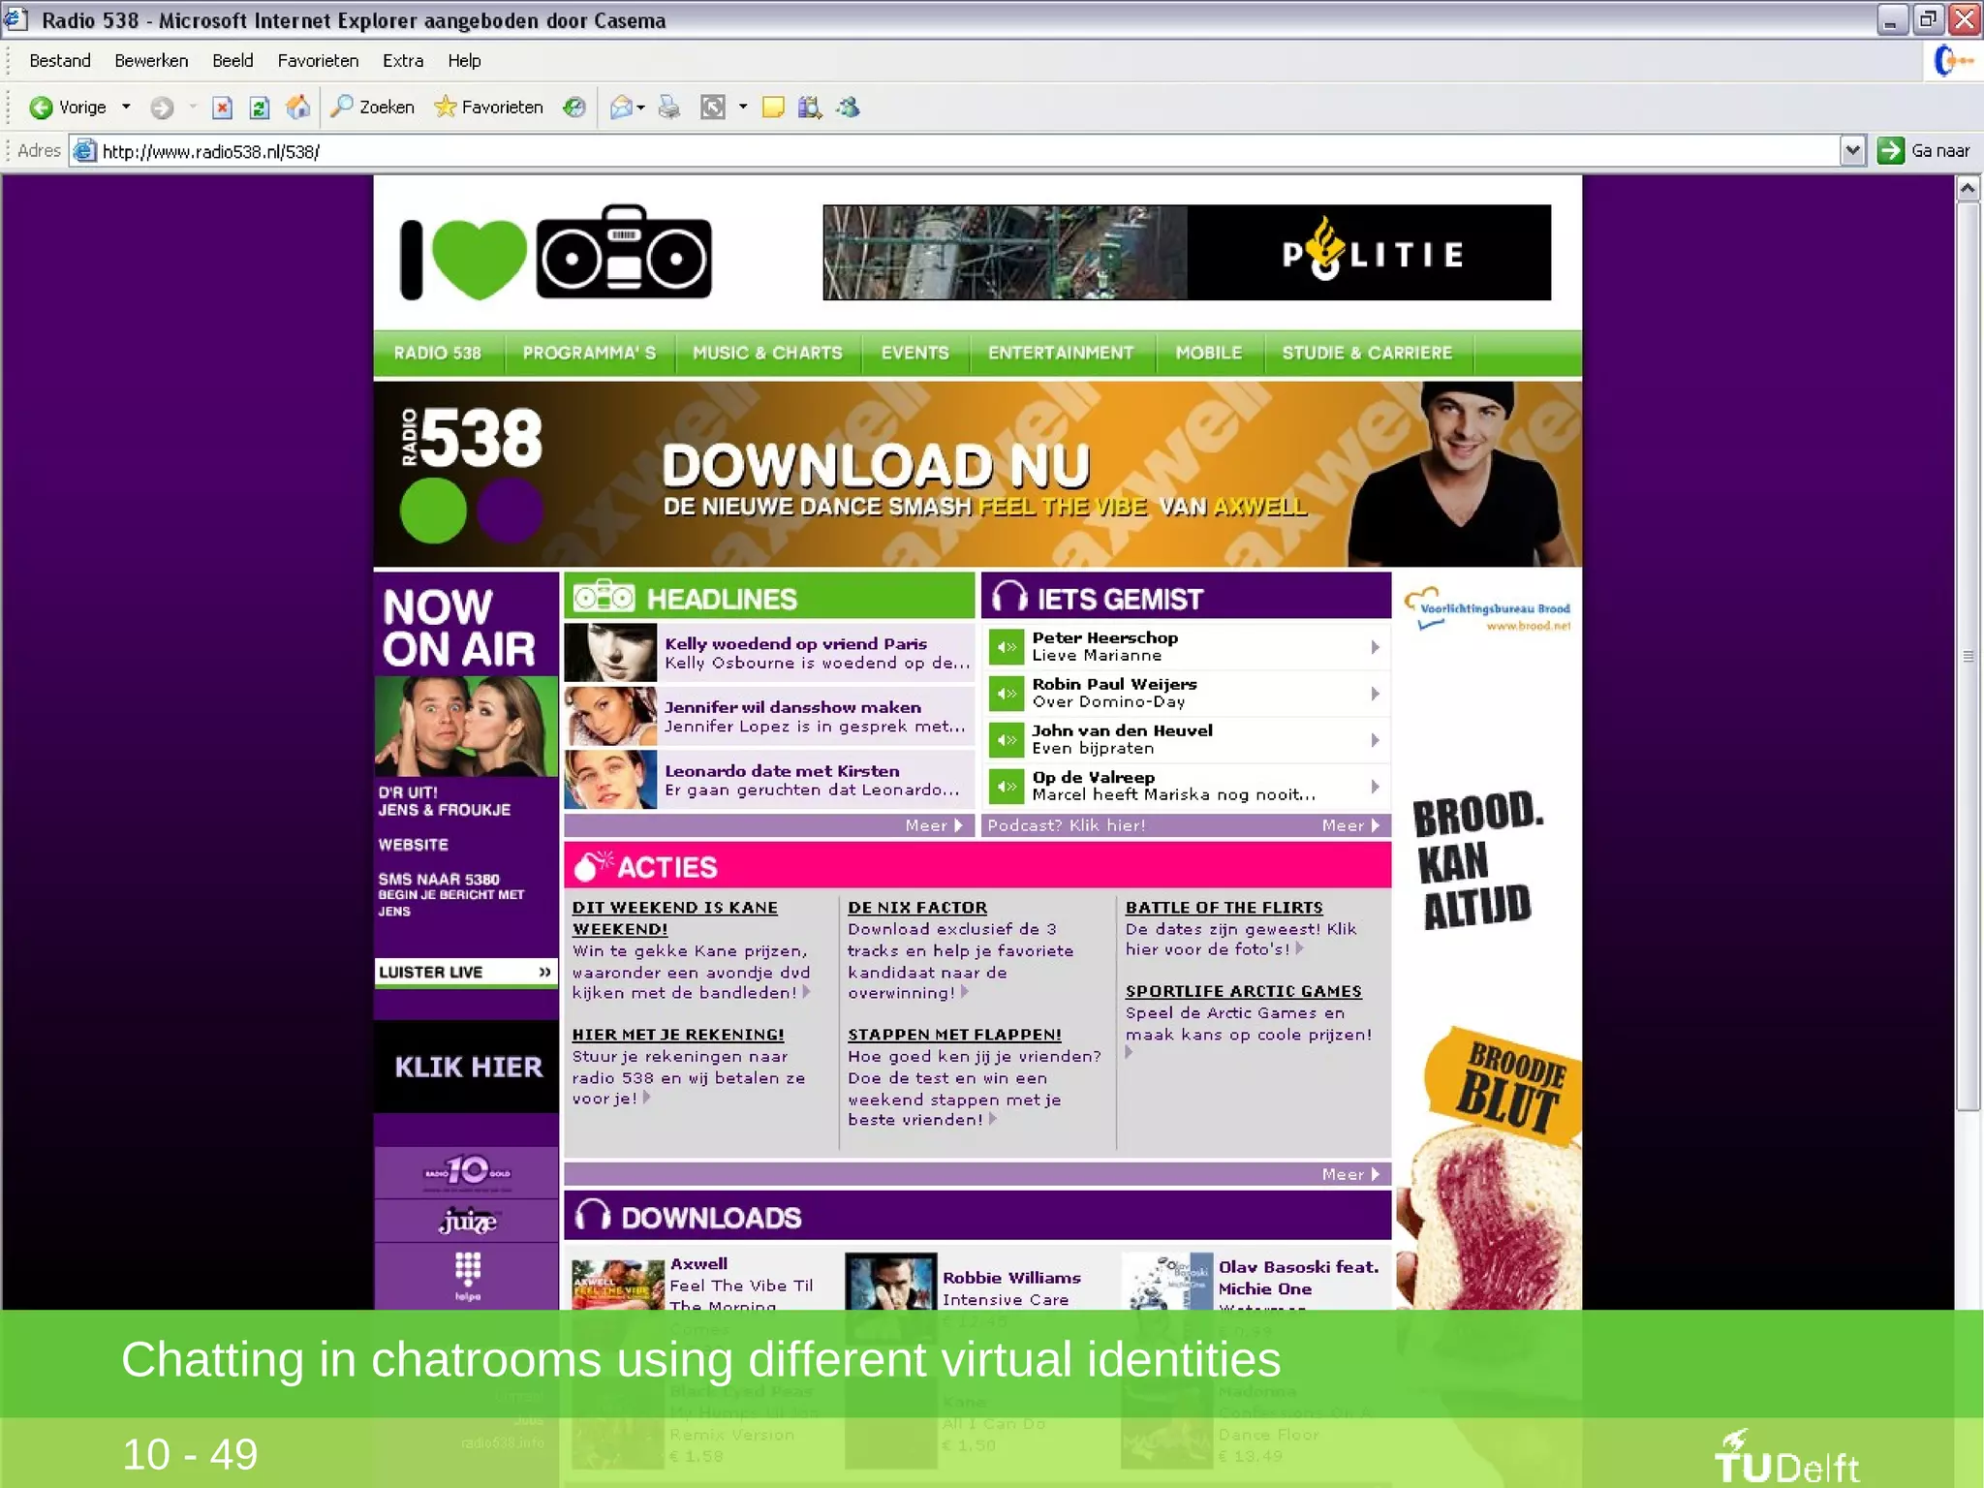
Task: Open SPORTLIFE ARCTIC GAMES link
Action: coord(1243,991)
